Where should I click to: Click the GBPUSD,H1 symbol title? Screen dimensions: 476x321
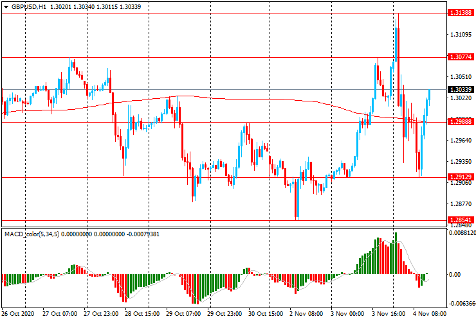(x=29, y=7)
